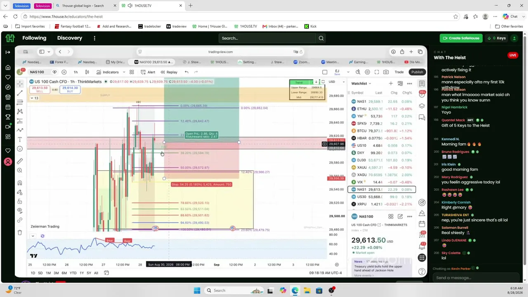The image size is (528, 297).
Task: Type in Send a message chat box
Action: tap(476, 278)
